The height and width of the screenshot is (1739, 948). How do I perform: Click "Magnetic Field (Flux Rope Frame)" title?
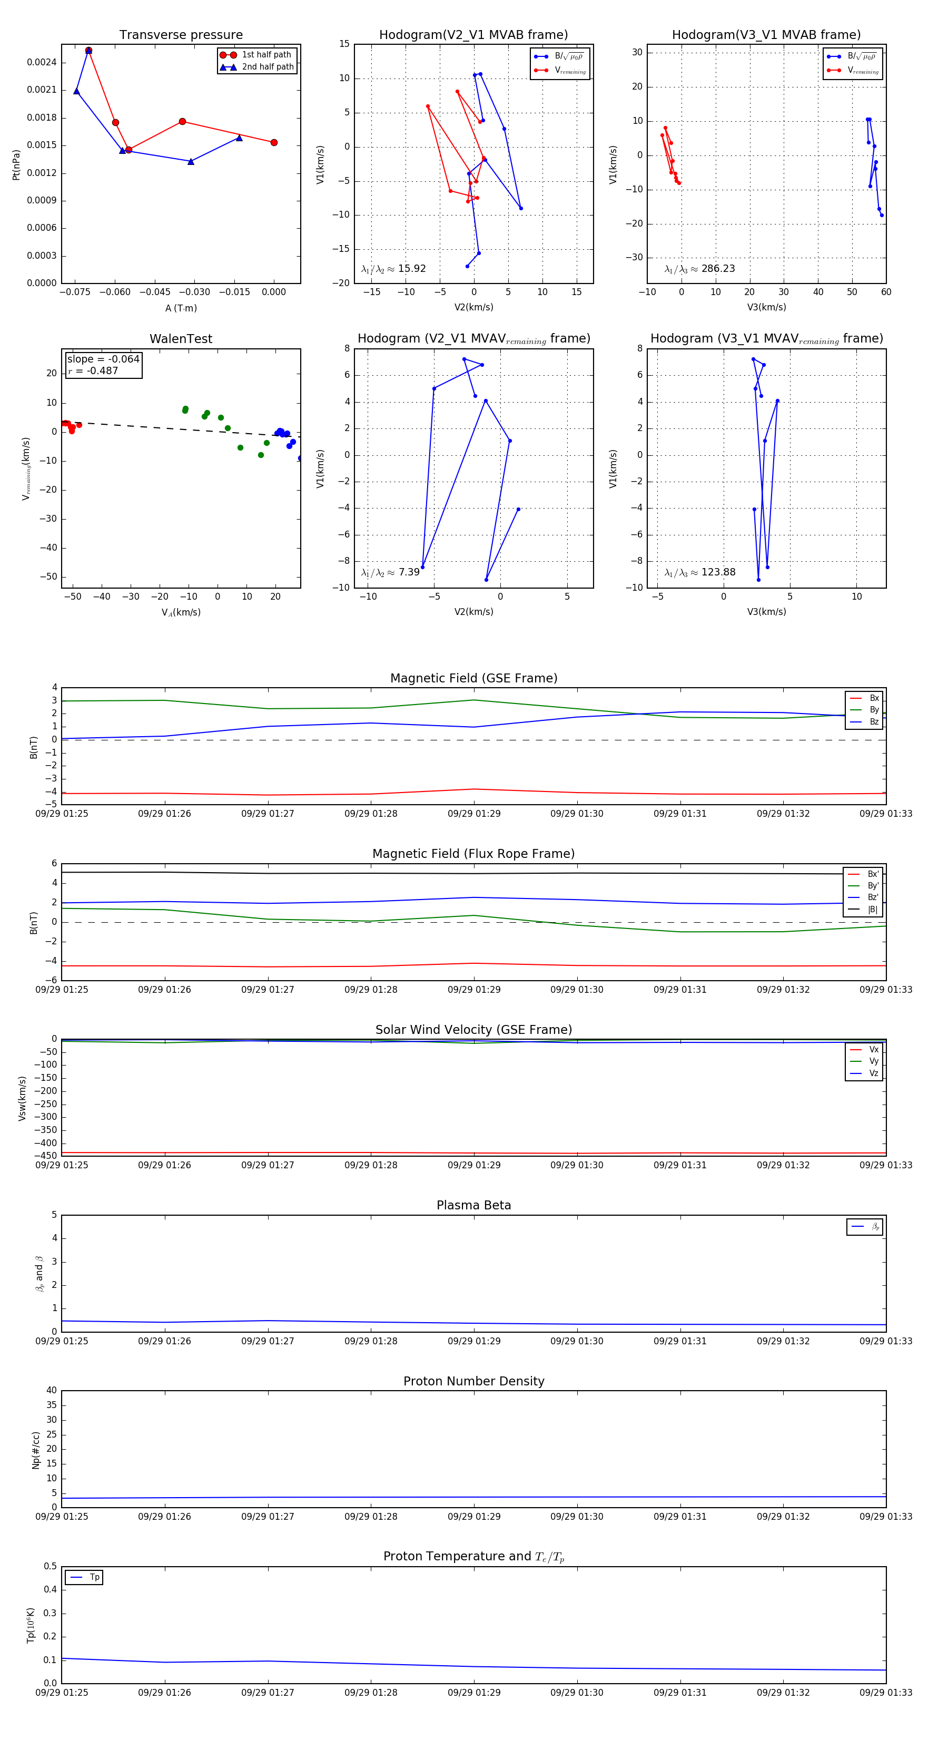473,854
